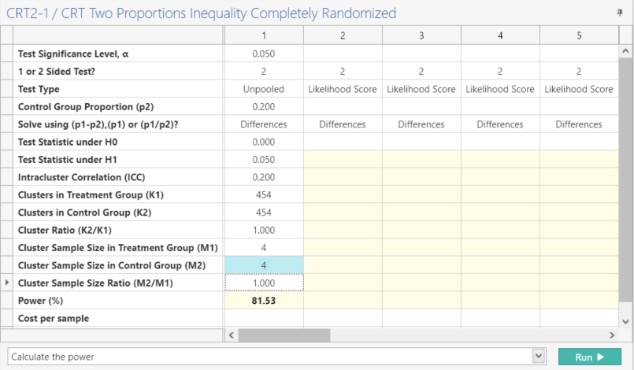Click the 'Test Statistic under H1' row label
Image resolution: width=634 pixels, height=370 pixels.
click(68, 160)
